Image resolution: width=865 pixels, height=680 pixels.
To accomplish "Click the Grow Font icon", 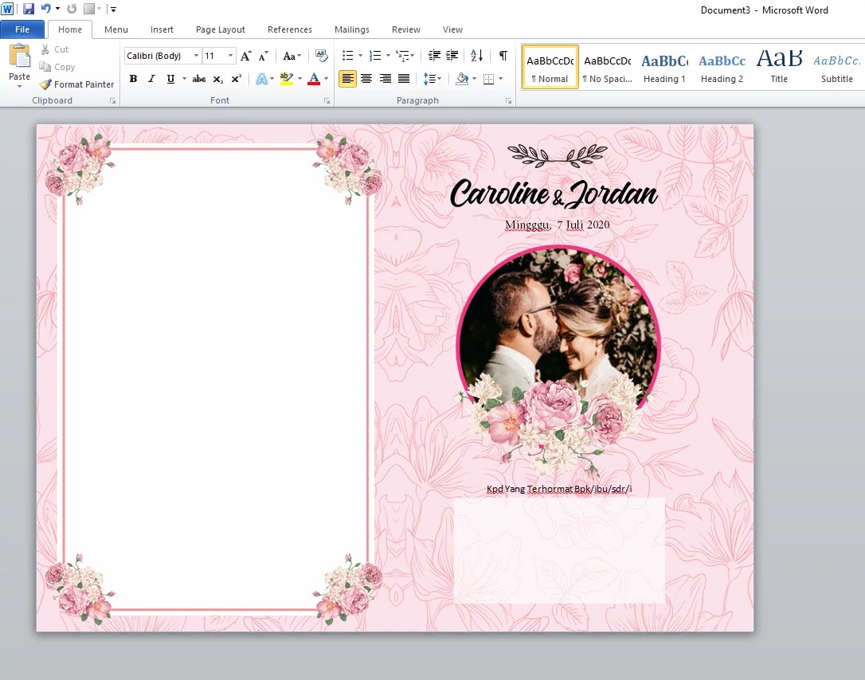I will (246, 56).
